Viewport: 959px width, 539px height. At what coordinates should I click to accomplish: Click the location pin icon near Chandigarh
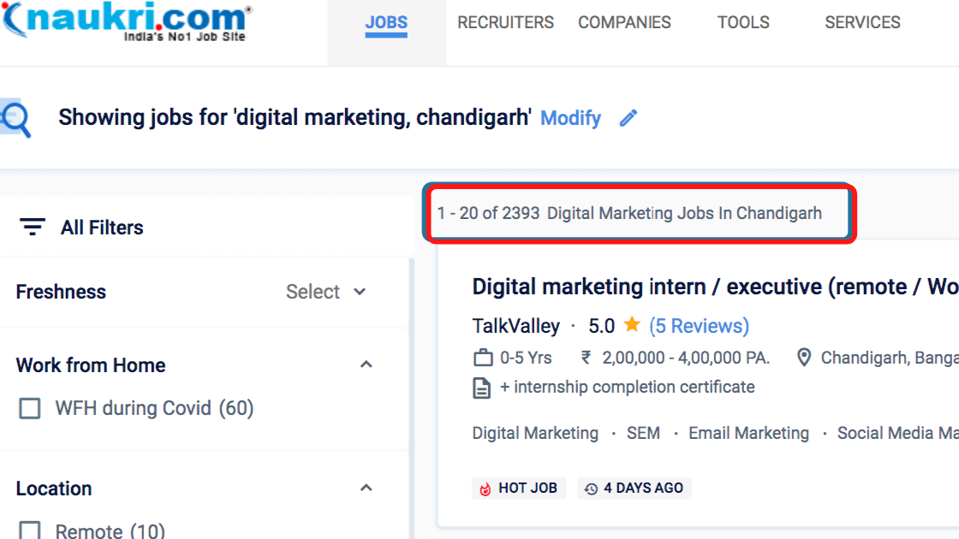coord(803,358)
